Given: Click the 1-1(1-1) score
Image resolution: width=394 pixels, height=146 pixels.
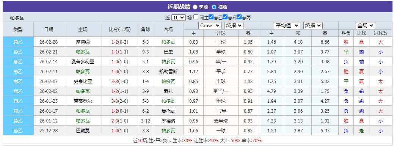Looking at the screenshot, I should [120, 52].
